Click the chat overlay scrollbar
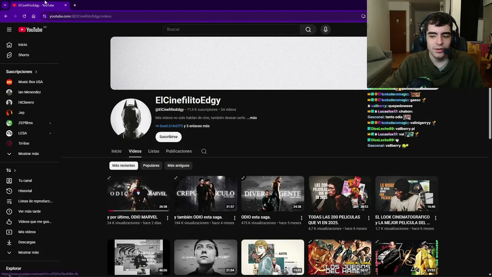This screenshot has height=277, width=492. [x=490, y=113]
